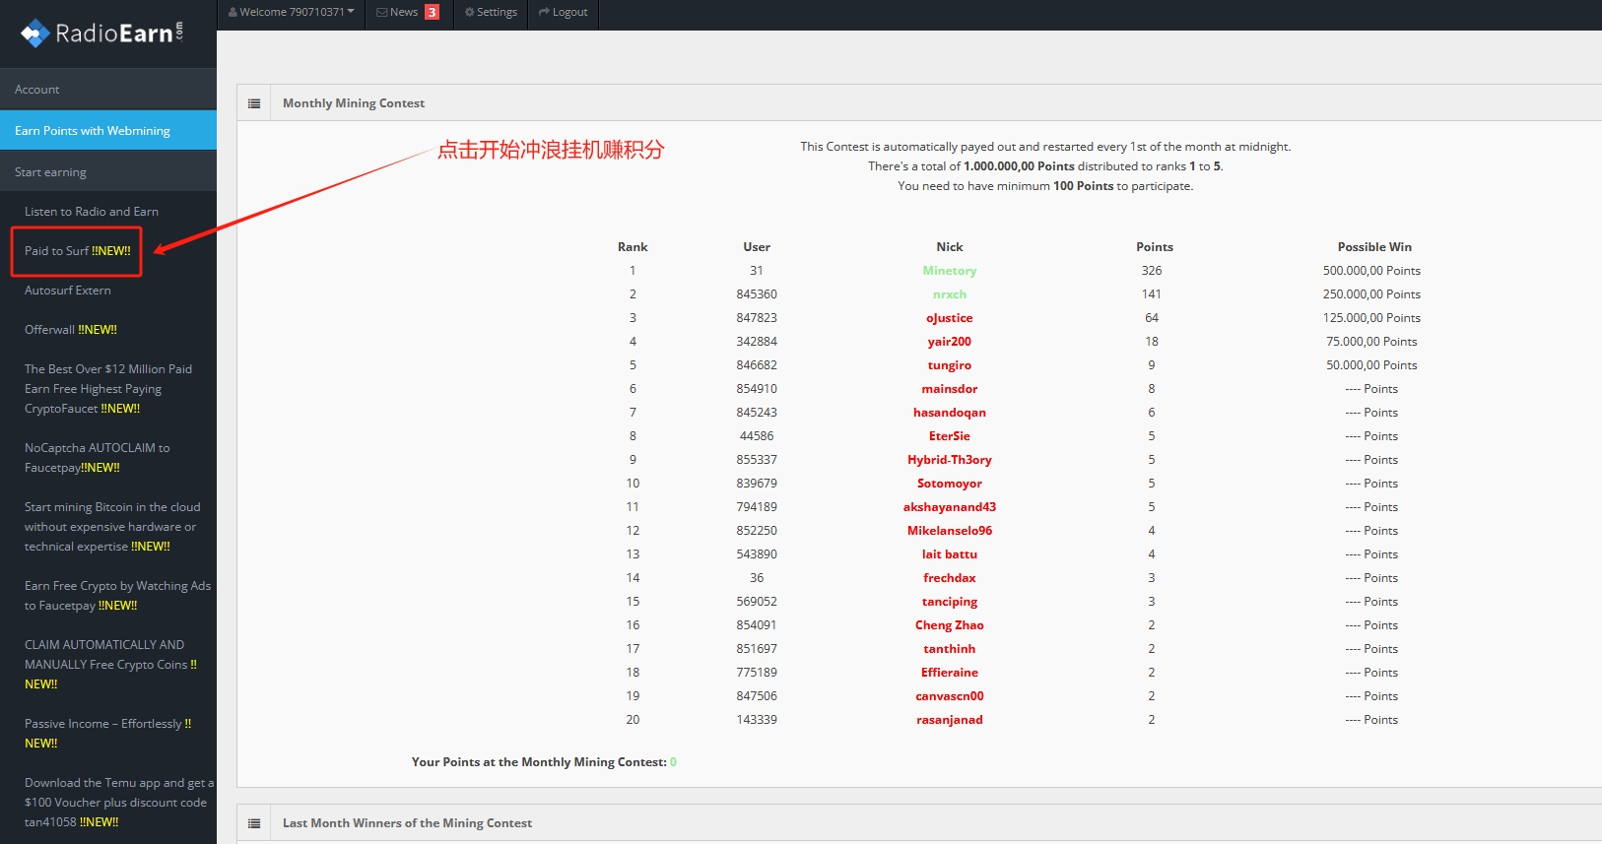Image resolution: width=1602 pixels, height=844 pixels.
Task: Open the Offerwall page
Action: 70,330
